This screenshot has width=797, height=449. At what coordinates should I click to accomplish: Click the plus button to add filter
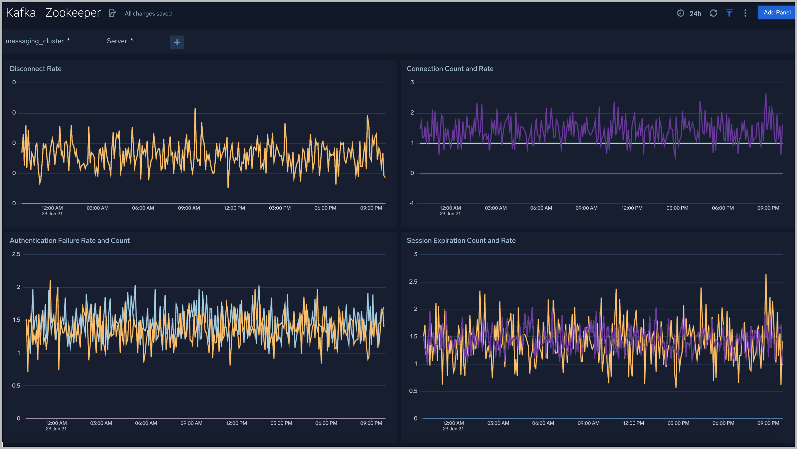[177, 42]
